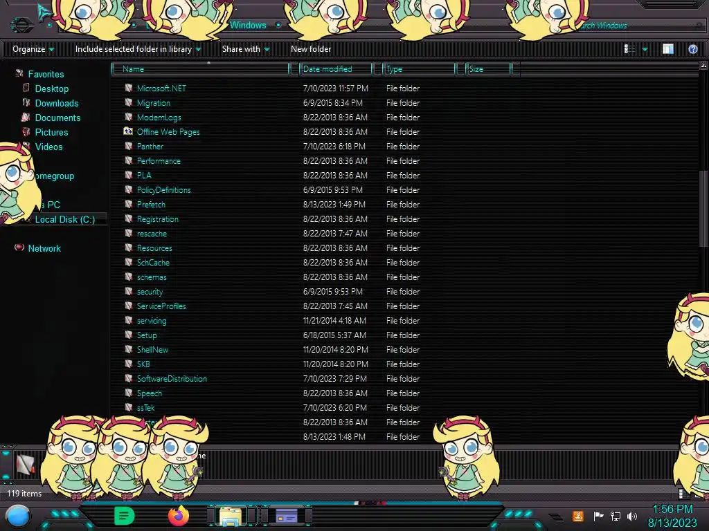This screenshot has height=531, width=709.
Task: Select the Performance folder row
Action: click(x=271, y=160)
